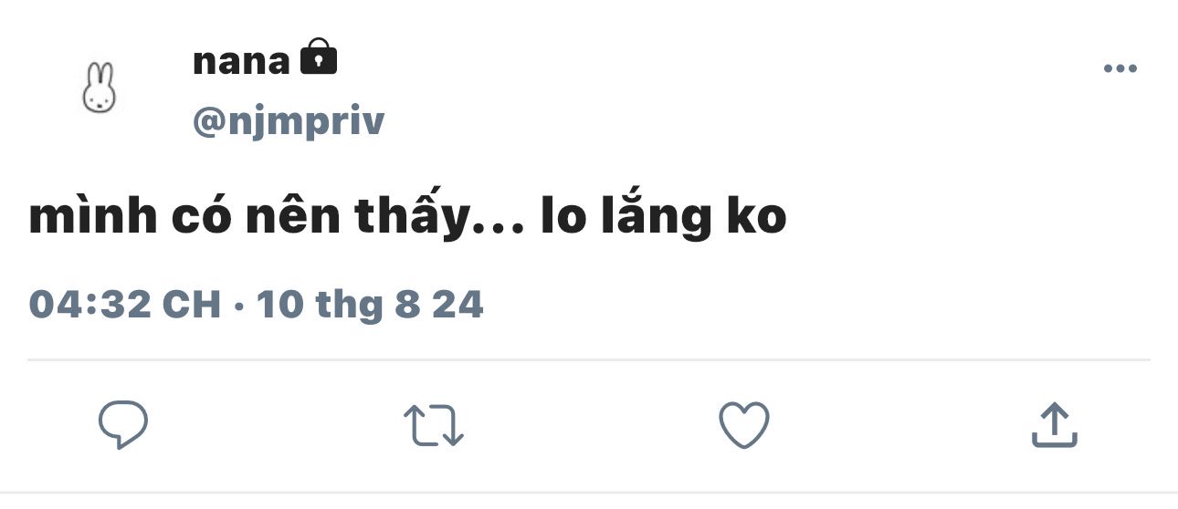Tap the padlock icon beside nana
Viewport: 1178px width, 509px height.
(x=318, y=57)
